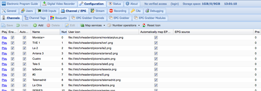The image size is (261, 91).
Task: Play the Telemadrid channel
Action: tap(4, 80)
